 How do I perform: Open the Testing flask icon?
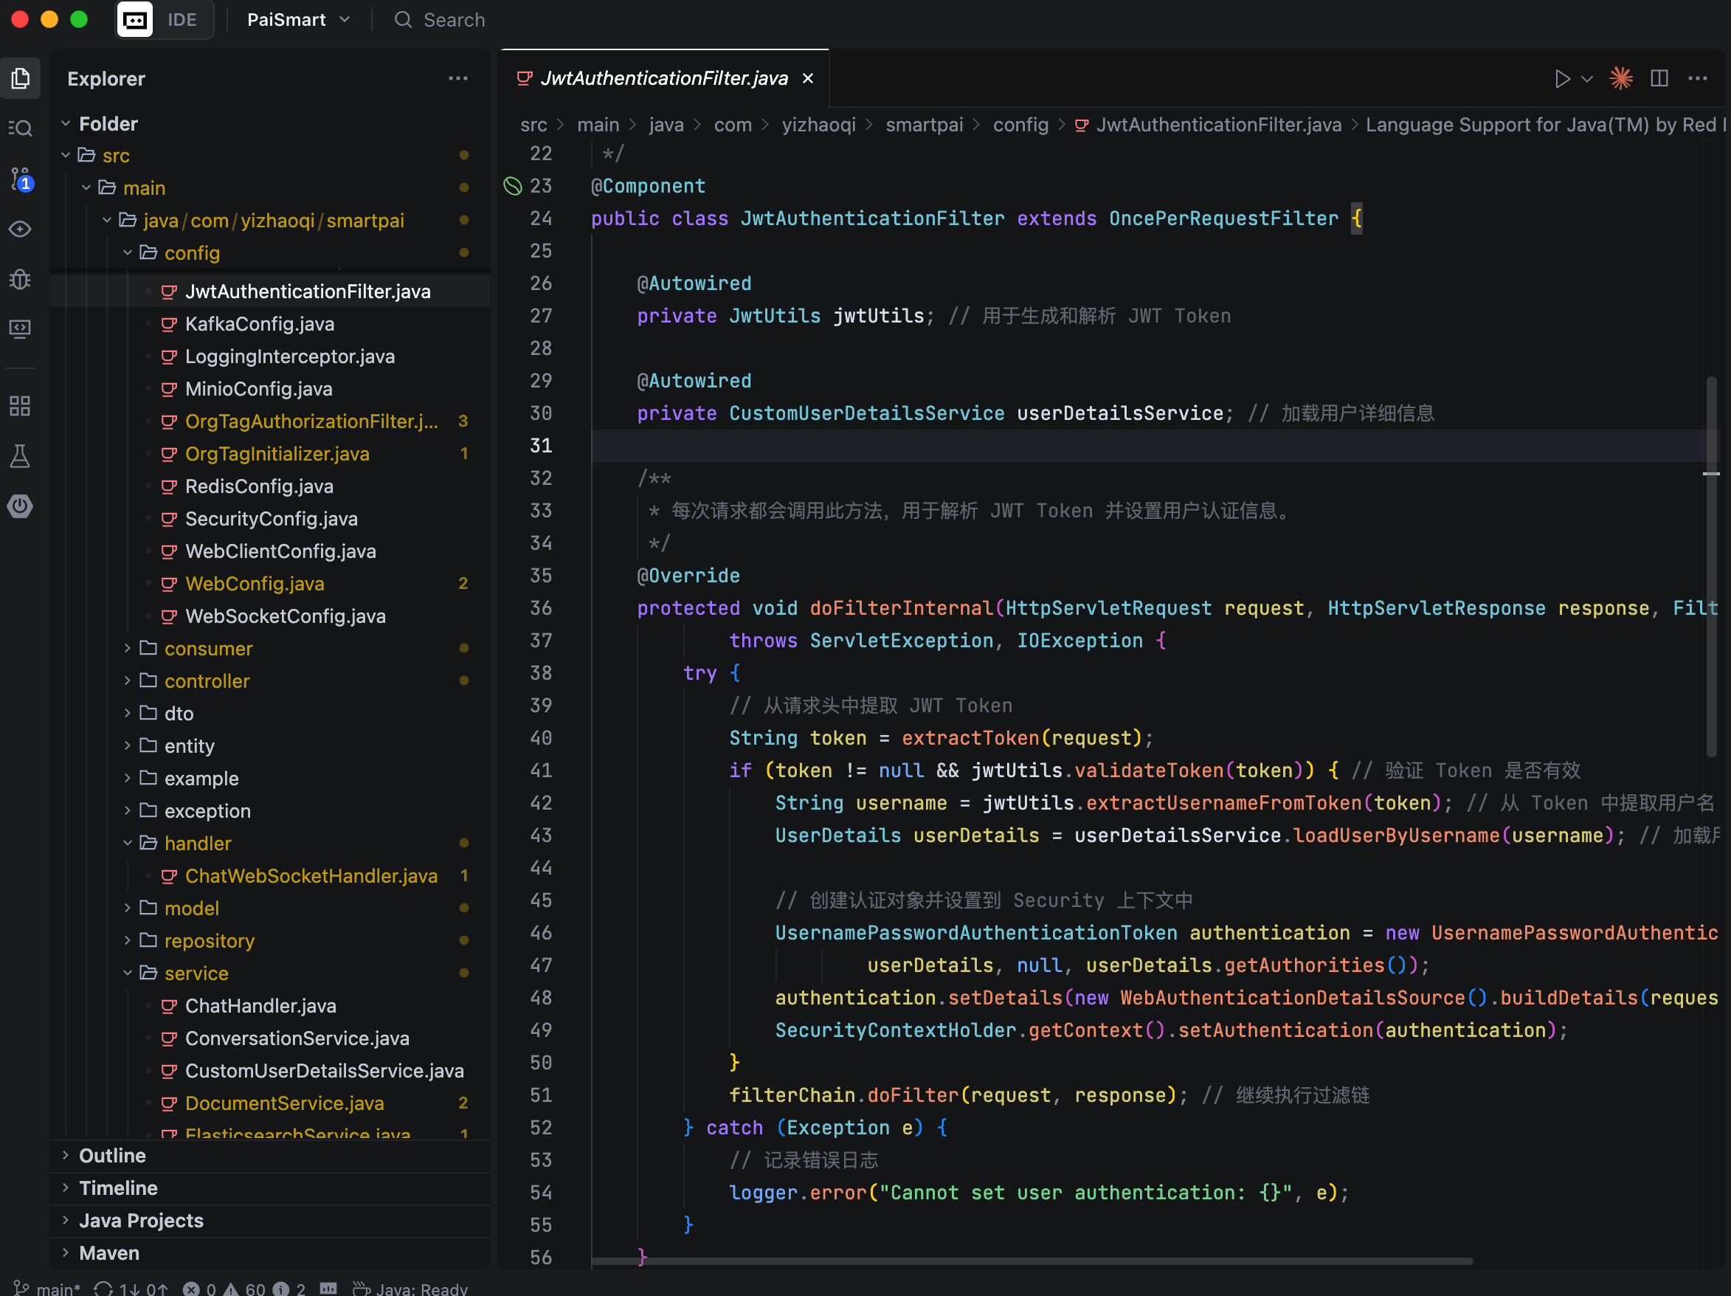coord(21,456)
